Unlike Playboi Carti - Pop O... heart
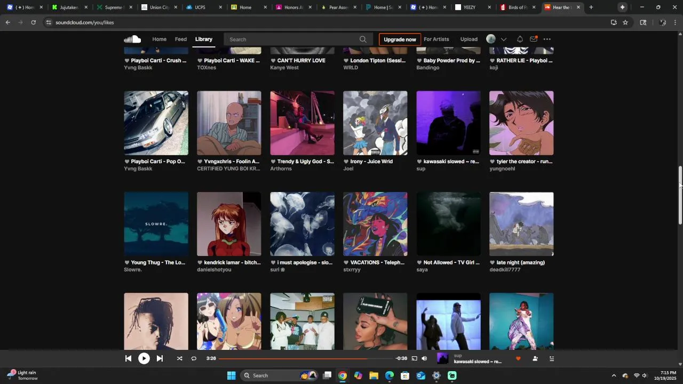The image size is (683, 384). pos(127,162)
